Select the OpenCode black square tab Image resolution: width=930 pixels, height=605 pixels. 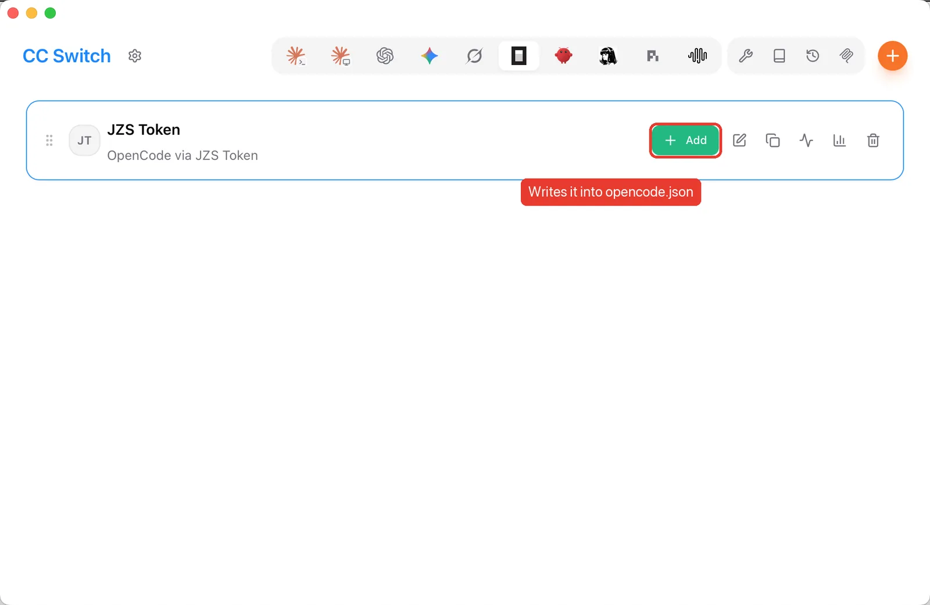[x=519, y=56]
